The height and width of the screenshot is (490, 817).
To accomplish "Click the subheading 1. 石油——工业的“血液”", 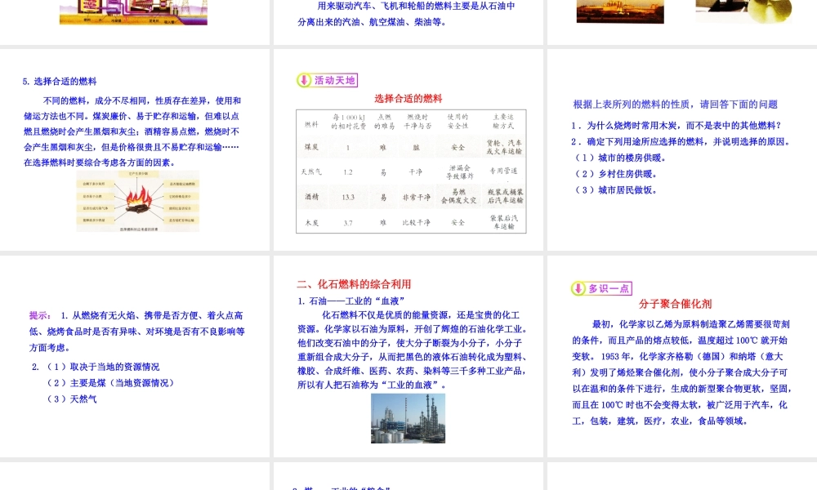I will 351,301.
